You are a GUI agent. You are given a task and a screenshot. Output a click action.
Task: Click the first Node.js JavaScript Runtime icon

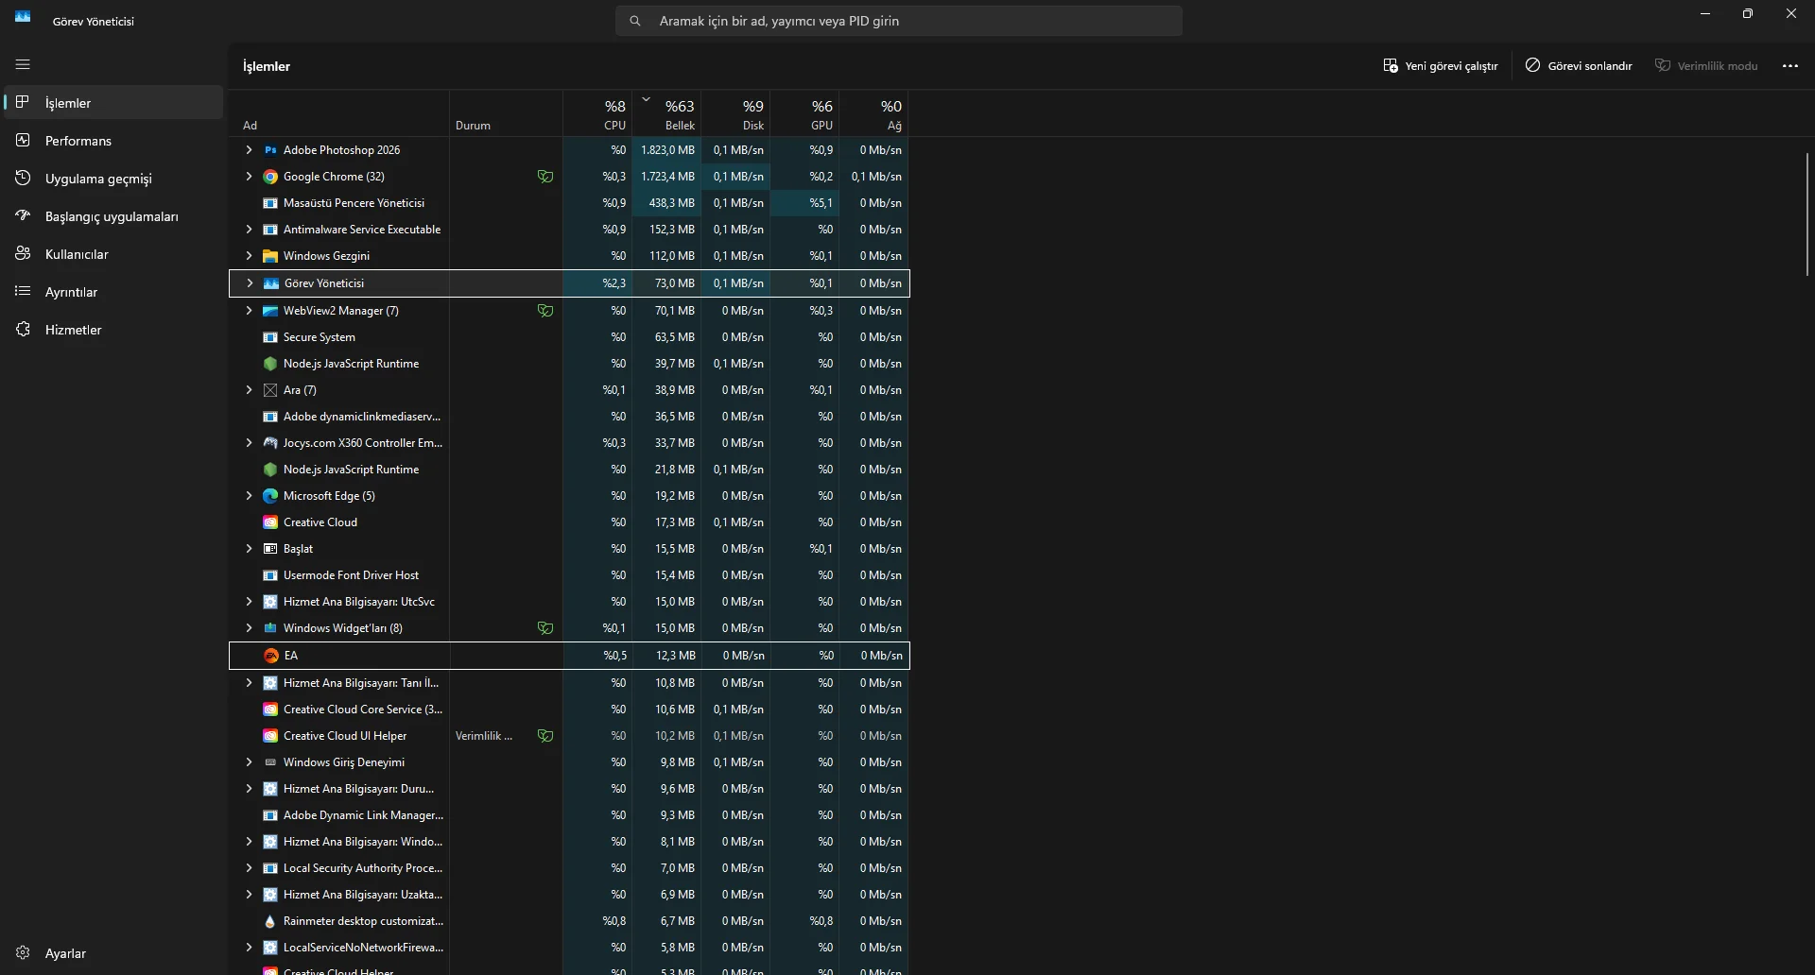[270, 364]
